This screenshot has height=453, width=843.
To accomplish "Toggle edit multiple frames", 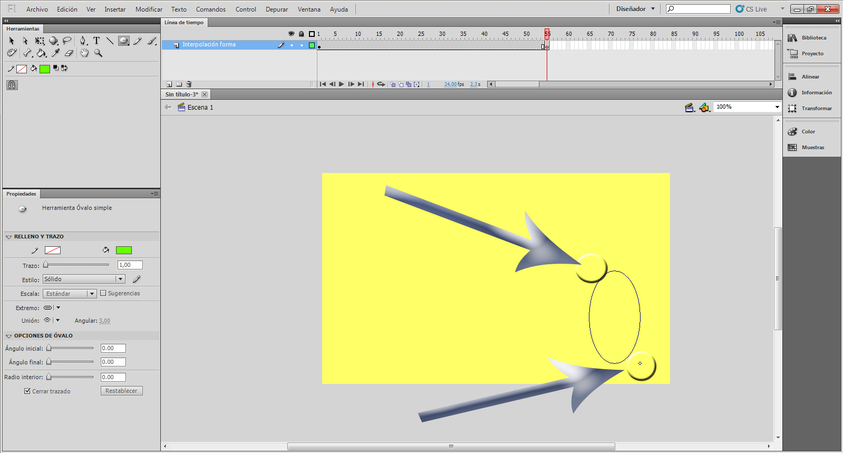I will tap(409, 84).
